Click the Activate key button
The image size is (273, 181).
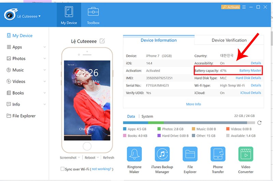click(231, 7)
